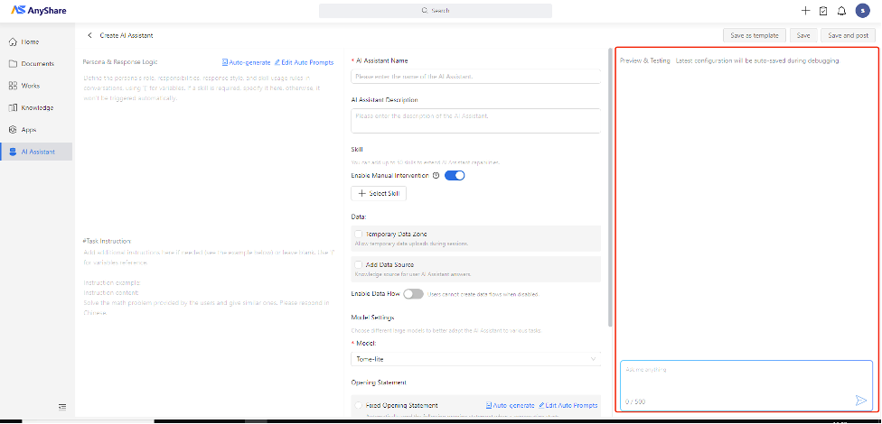Open Knowledge in the left sidebar
The width and height of the screenshot is (882, 424).
tap(36, 107)
